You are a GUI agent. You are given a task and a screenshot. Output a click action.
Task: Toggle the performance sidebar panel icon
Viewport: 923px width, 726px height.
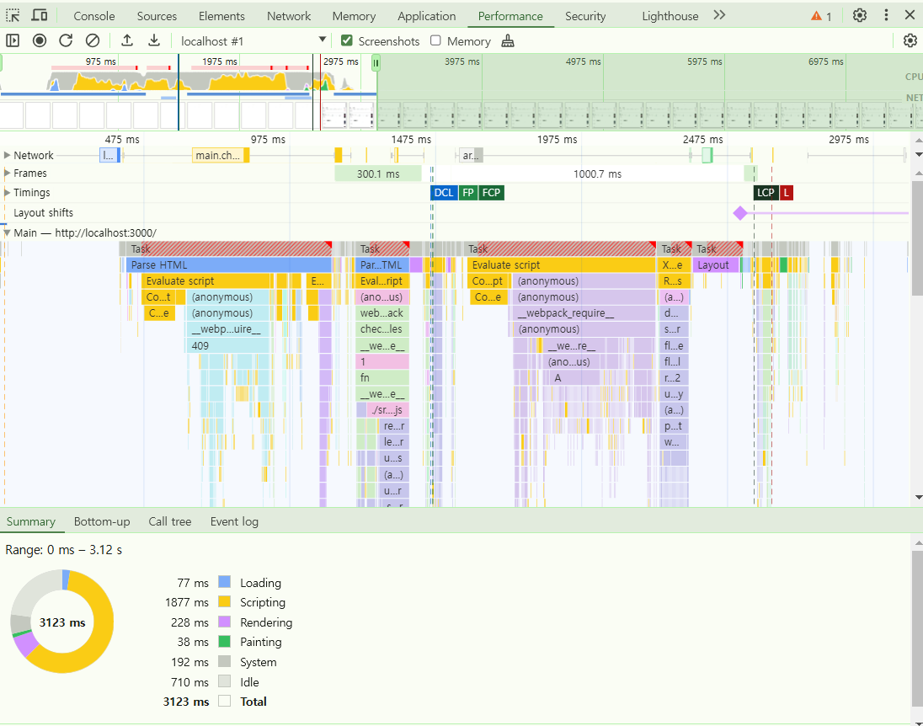click(13, 40)
